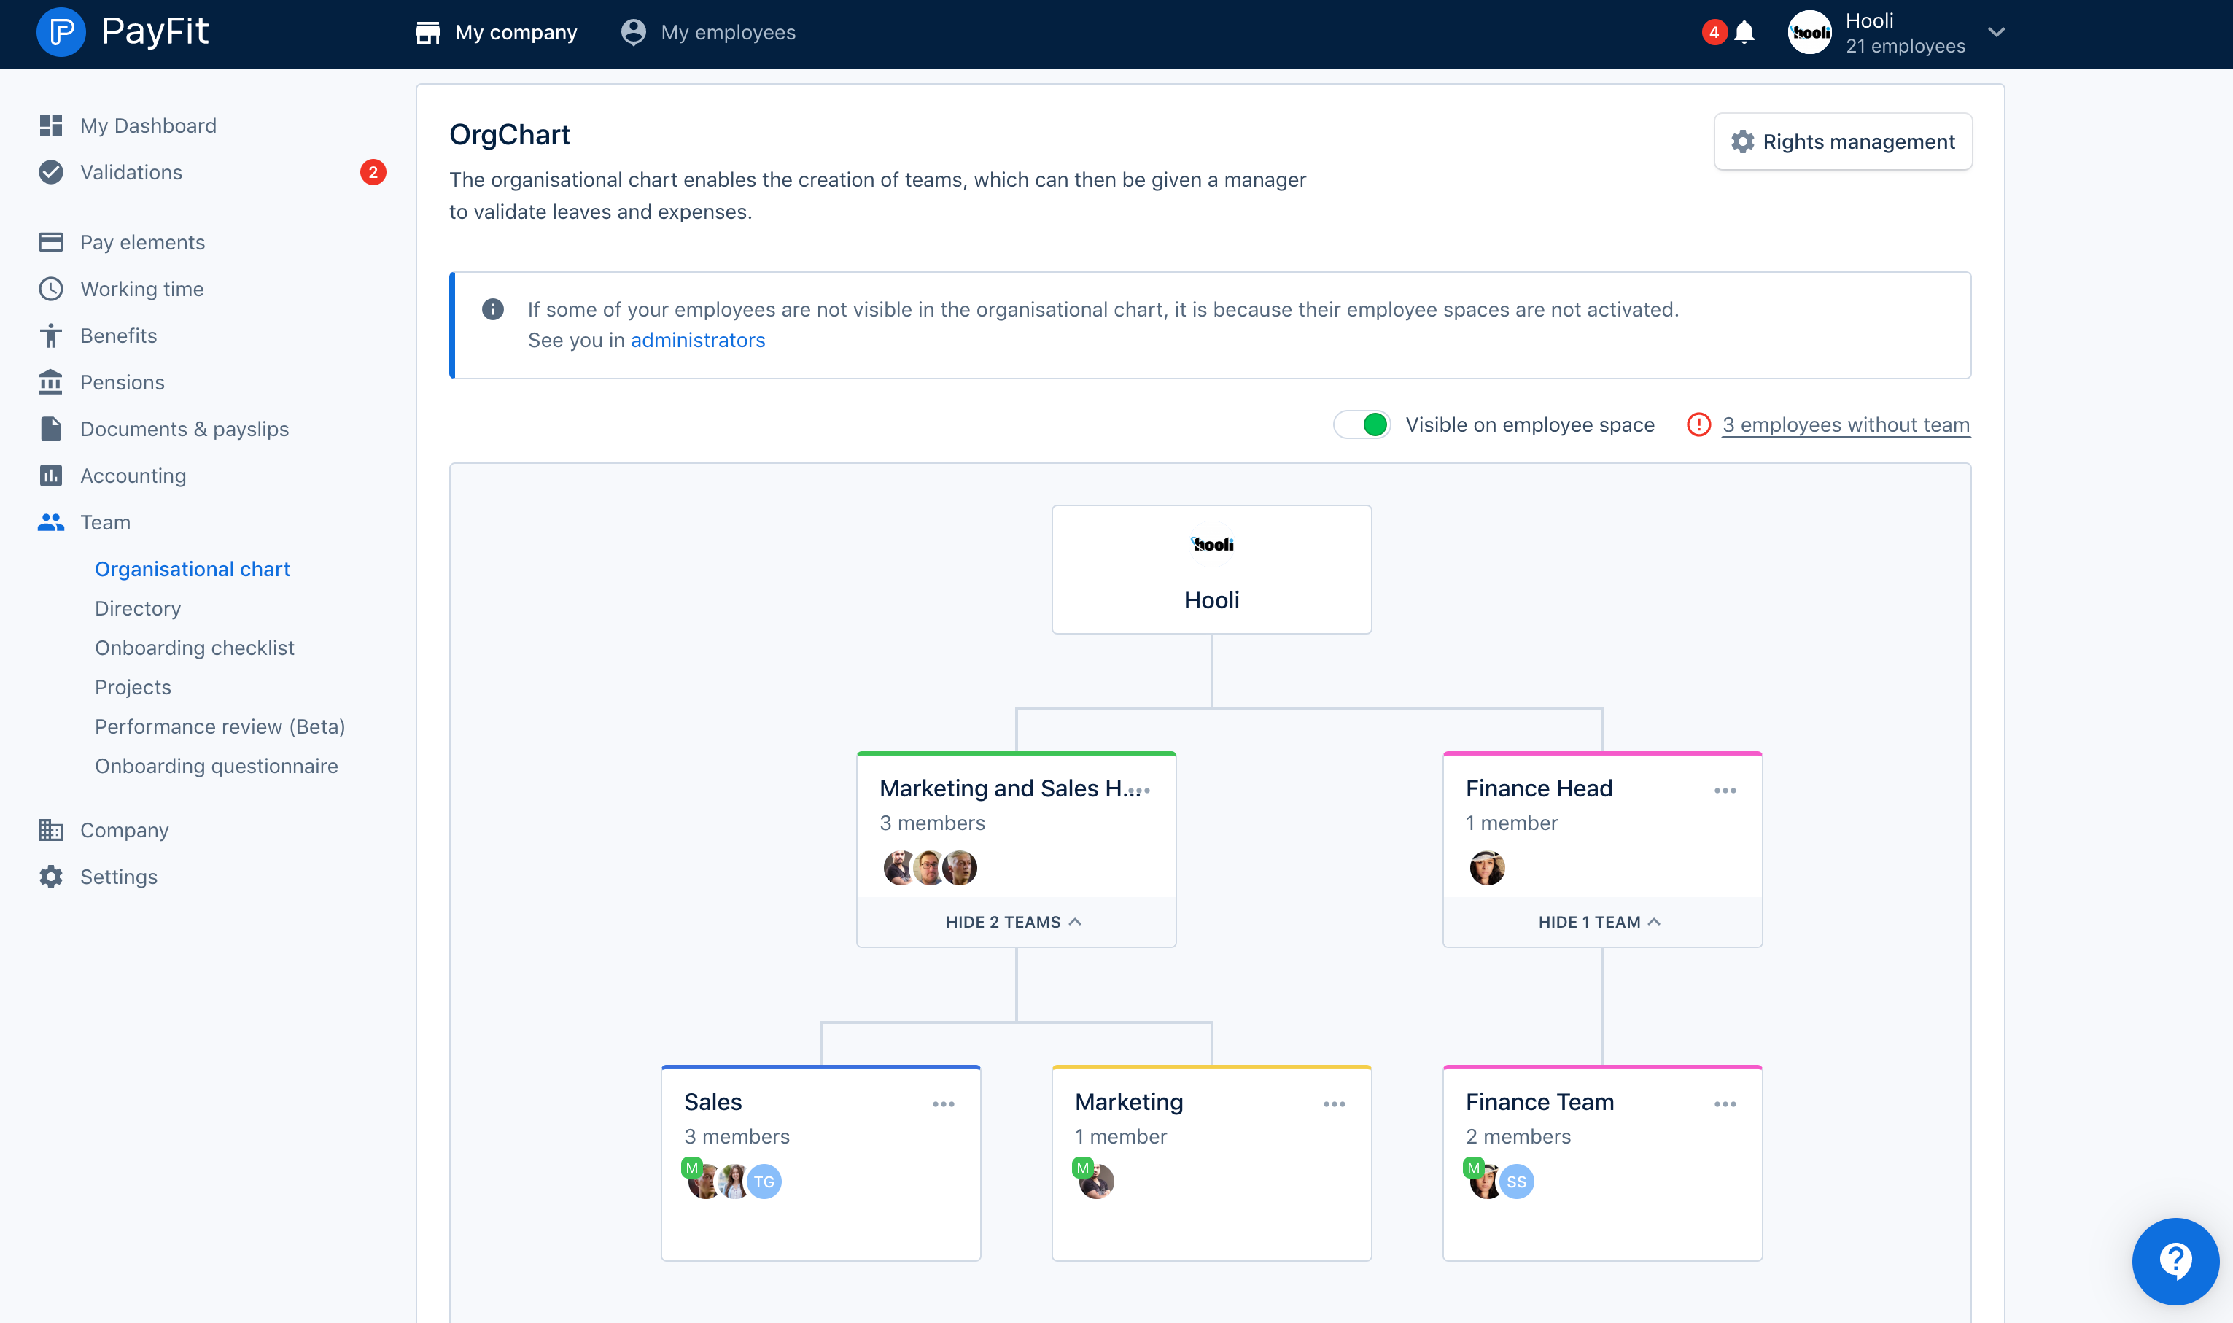Open the Finance Team three-dot menu
Image resolution: width=2233 pixels, height=1323 pixels.
[x=1724, y=1103]
